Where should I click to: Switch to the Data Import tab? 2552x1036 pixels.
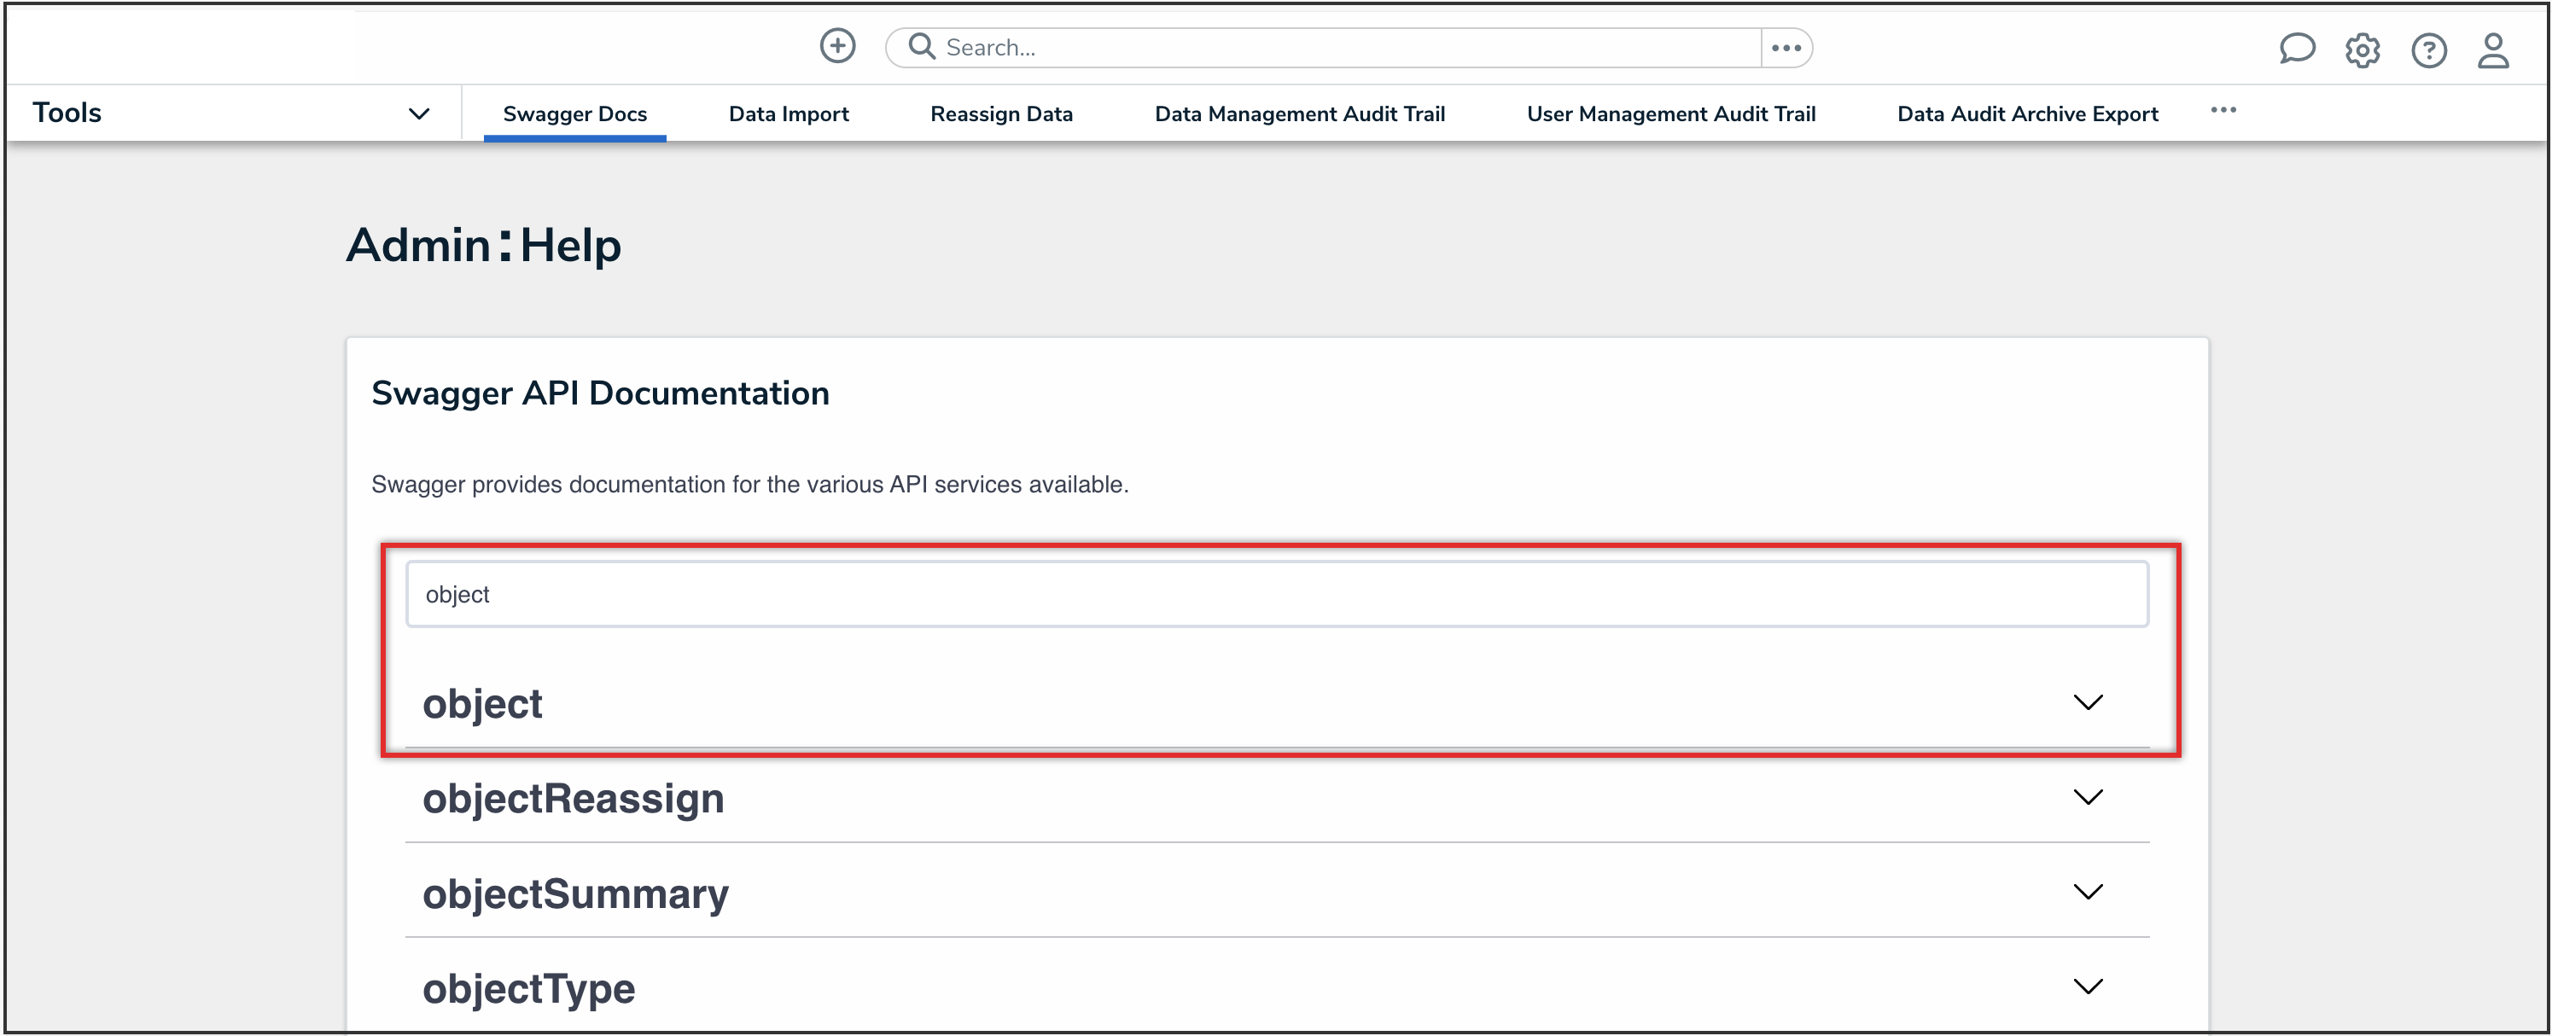coord(789,113)
